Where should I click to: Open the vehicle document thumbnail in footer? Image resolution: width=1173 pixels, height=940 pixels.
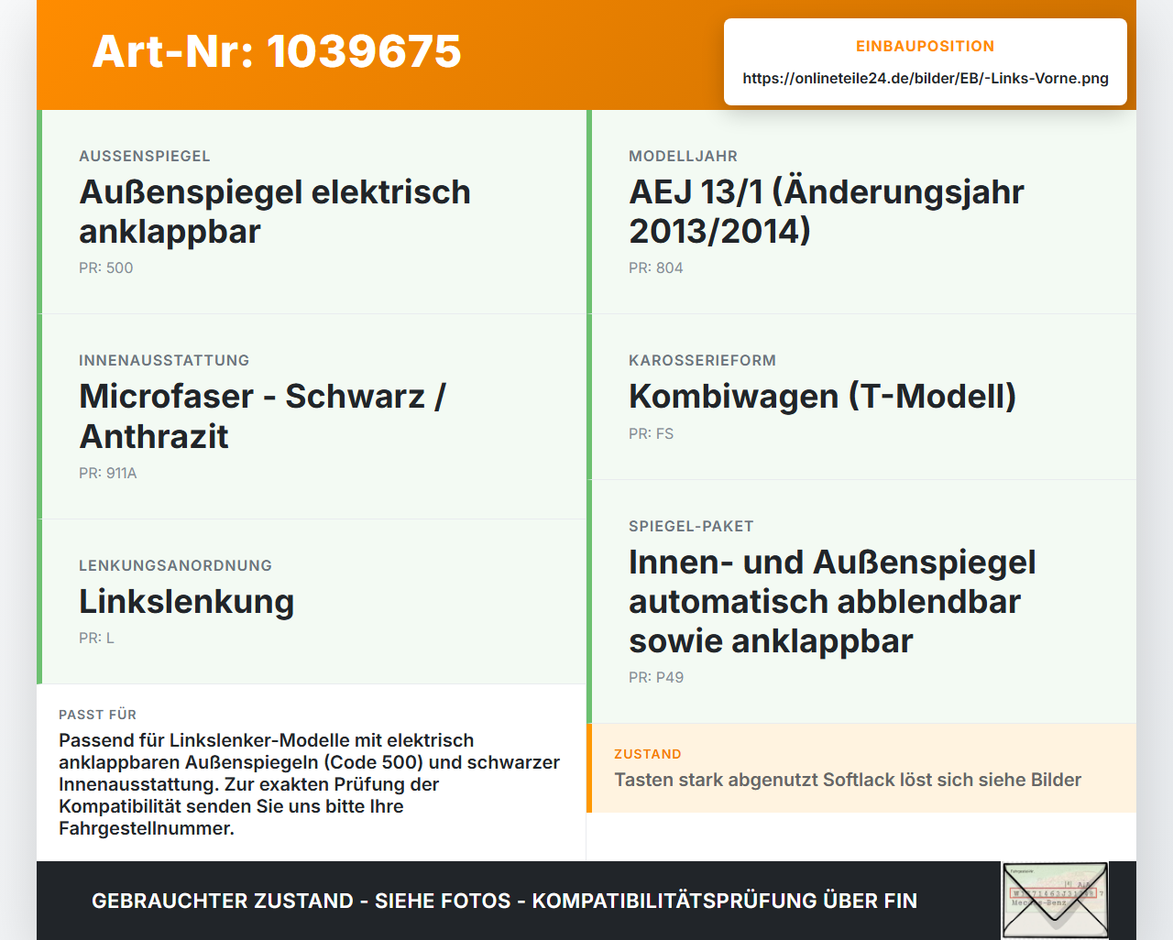pyautogui.click(x=1055, y=901)
